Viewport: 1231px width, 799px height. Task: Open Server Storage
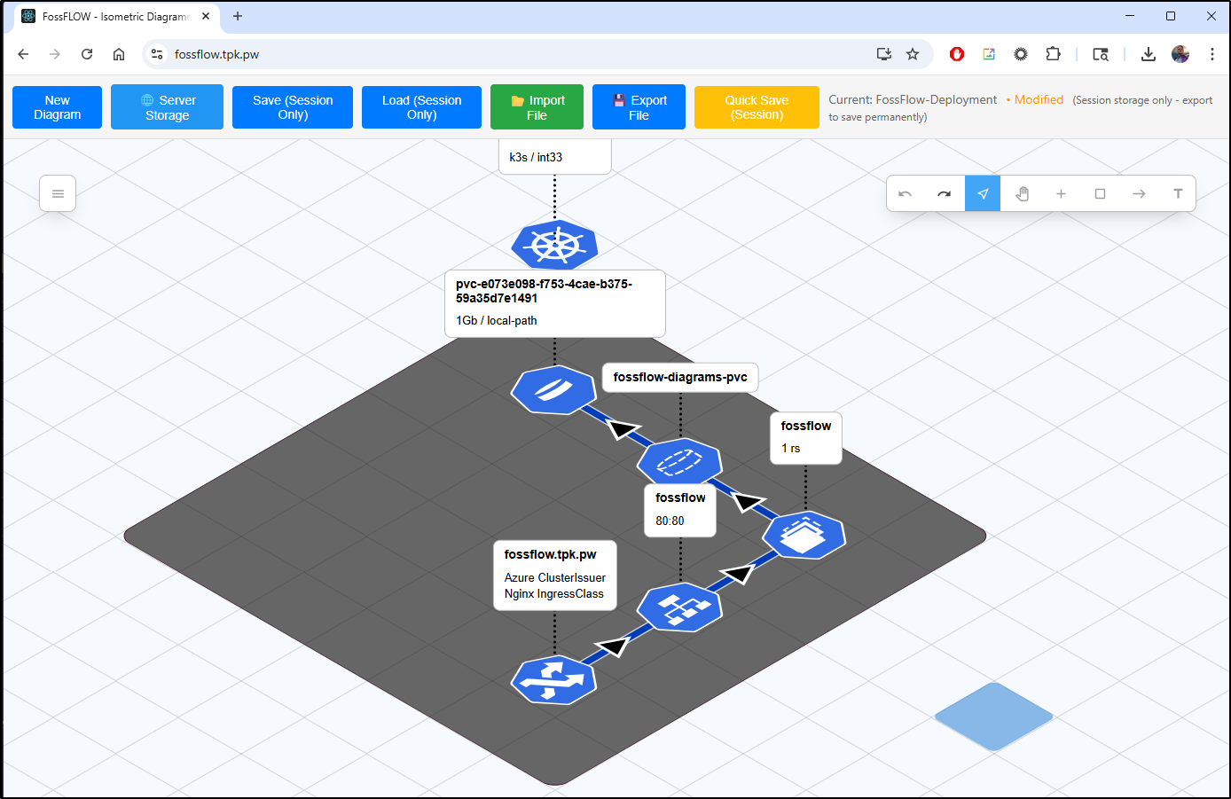click(x=167, y=107)
